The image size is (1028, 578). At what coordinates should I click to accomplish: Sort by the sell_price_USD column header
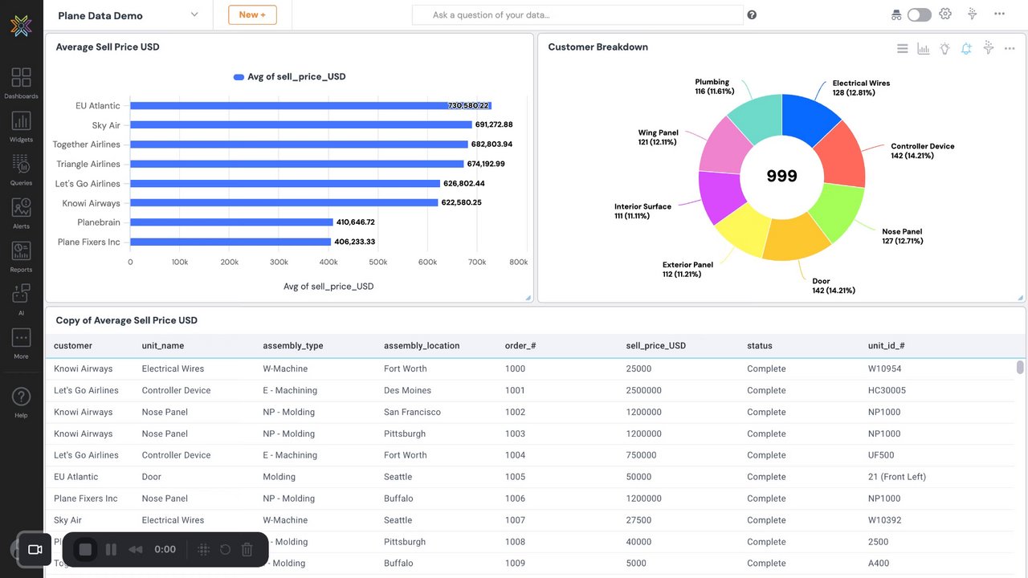tap(655, 346)
